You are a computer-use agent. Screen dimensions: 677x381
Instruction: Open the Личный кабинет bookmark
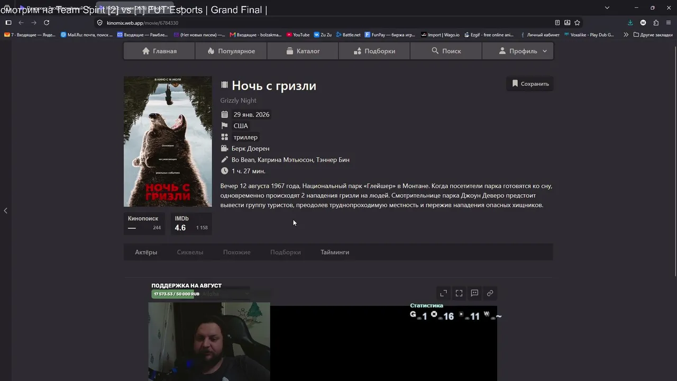(539, 35)
